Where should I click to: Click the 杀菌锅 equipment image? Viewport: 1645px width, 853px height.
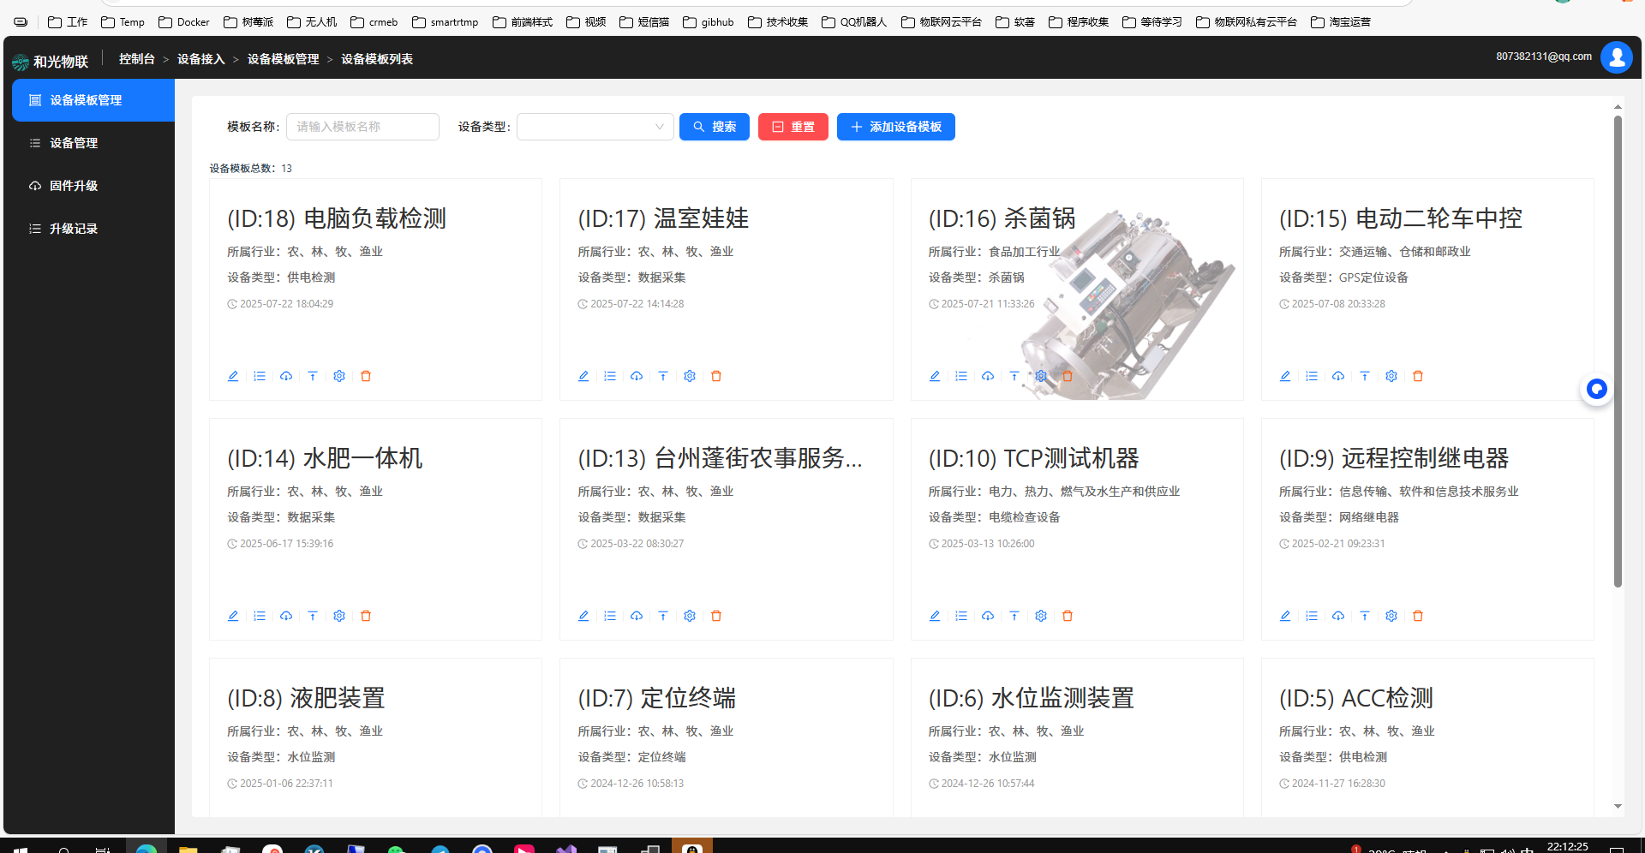[1127, 304]
